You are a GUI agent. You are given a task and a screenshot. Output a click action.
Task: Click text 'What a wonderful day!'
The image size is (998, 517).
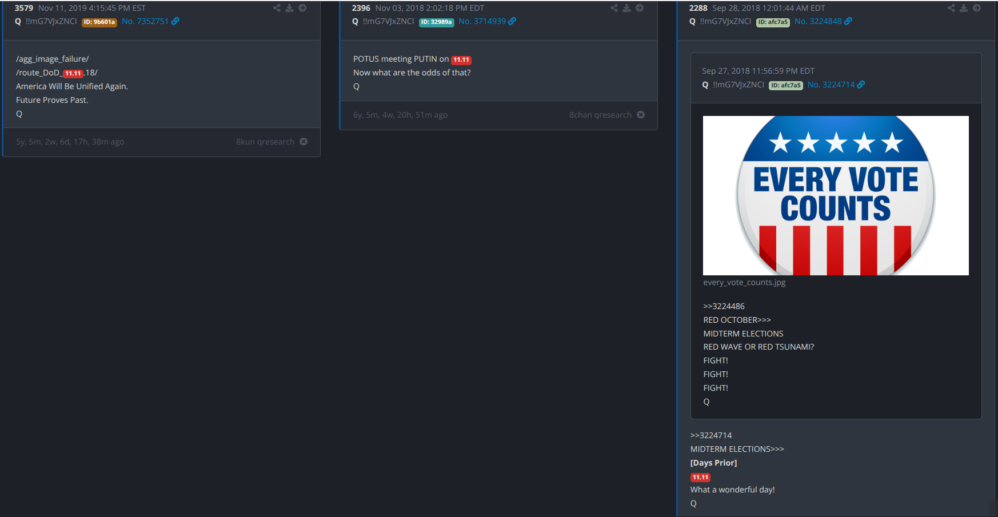click(733, 490)
